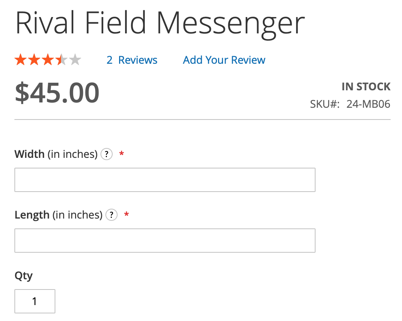Focus the Width (in inches) input field

(x=165, y=180)
